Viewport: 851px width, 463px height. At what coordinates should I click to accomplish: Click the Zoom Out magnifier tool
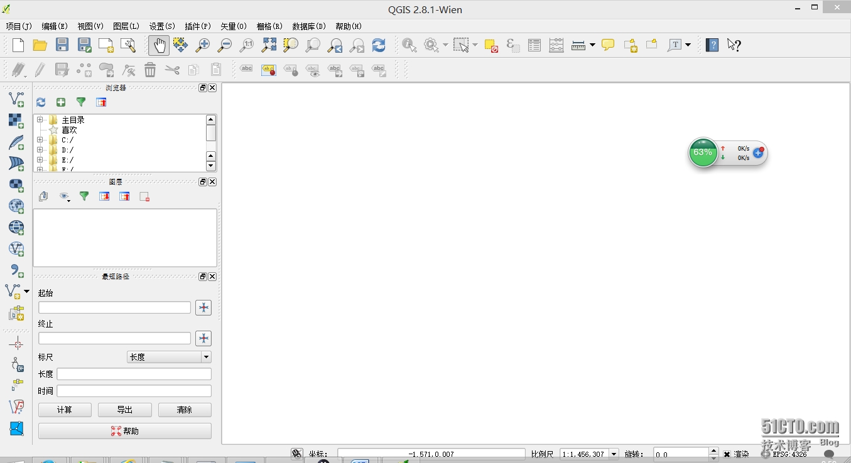(x=224, y=45)
